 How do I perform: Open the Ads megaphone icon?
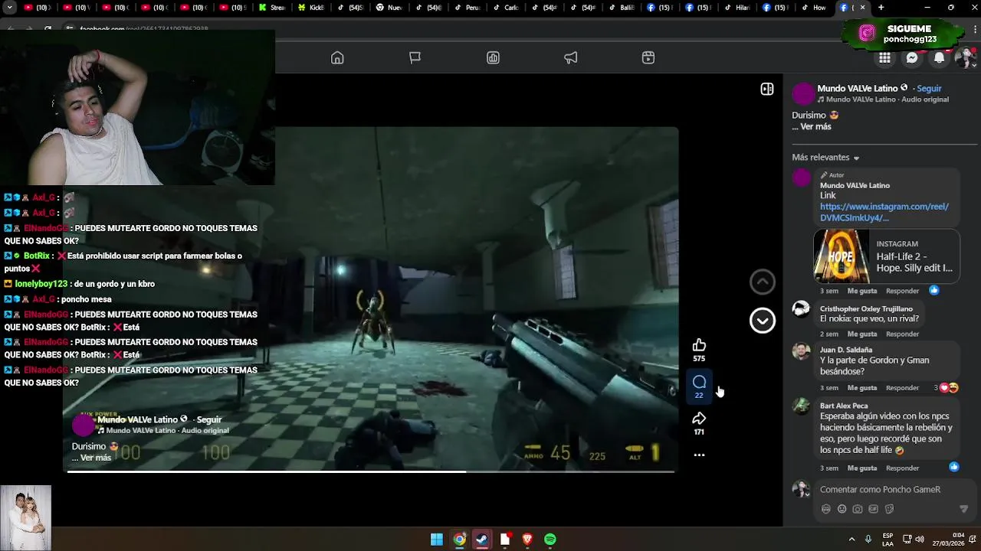571,58
